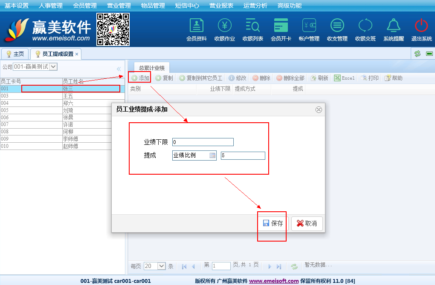Image resolution: width=435 pixels, height=285 pixels.
Task: Click the 收支管理 income-expense icon
Action: pos(337,26)
